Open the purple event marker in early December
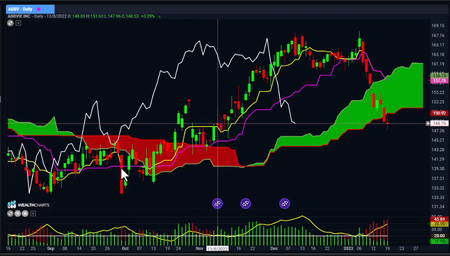Image resolution: width=450 pixels, height=256 pixels. point(285,204)
